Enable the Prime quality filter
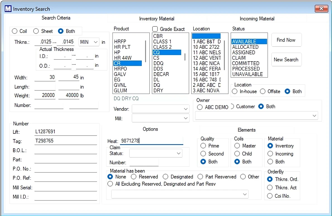 click(x=203, y=145)
